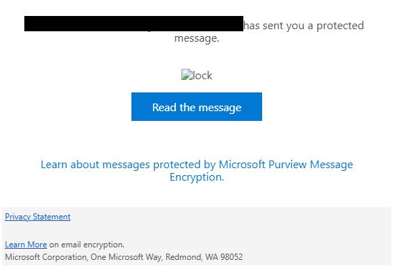Click 'Microsoft Purview' words in the link
397x271 pixels.
(263, 165)
